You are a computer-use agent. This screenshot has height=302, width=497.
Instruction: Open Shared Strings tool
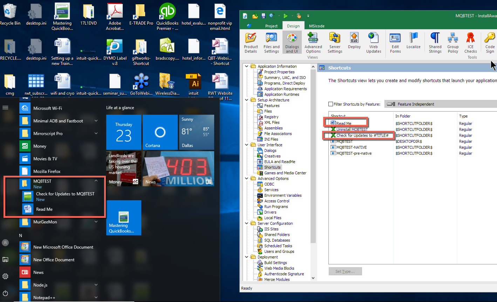tap(435, 43)
